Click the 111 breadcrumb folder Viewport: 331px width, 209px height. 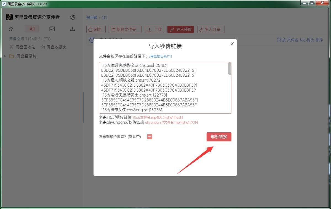pyautogui.click(x=104, y=17)
